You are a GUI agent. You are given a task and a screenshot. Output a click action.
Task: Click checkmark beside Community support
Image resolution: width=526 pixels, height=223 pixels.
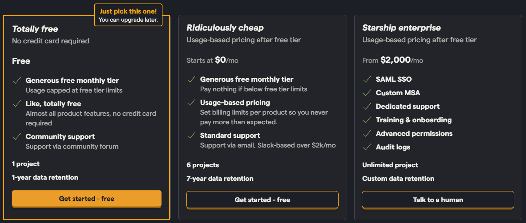[x=17, y=137]
